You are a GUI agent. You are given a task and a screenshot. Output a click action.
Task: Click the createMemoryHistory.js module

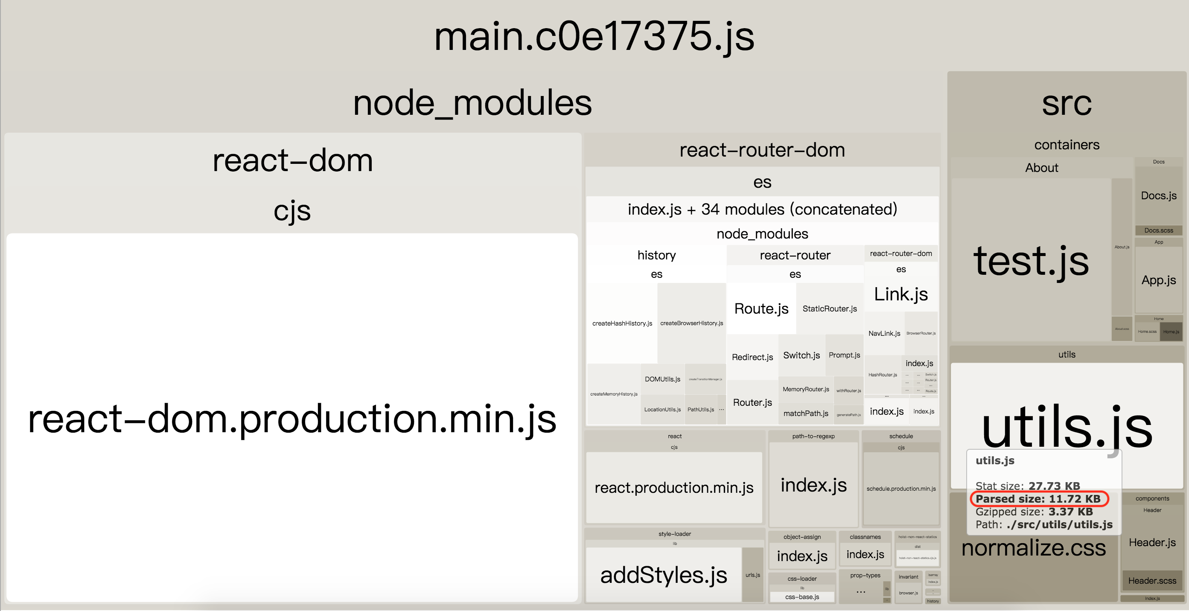pyautogui.click(x=613, y=394)
